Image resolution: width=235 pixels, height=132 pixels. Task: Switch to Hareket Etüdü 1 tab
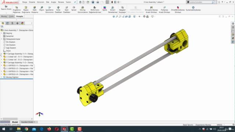[x=28, y=122]
